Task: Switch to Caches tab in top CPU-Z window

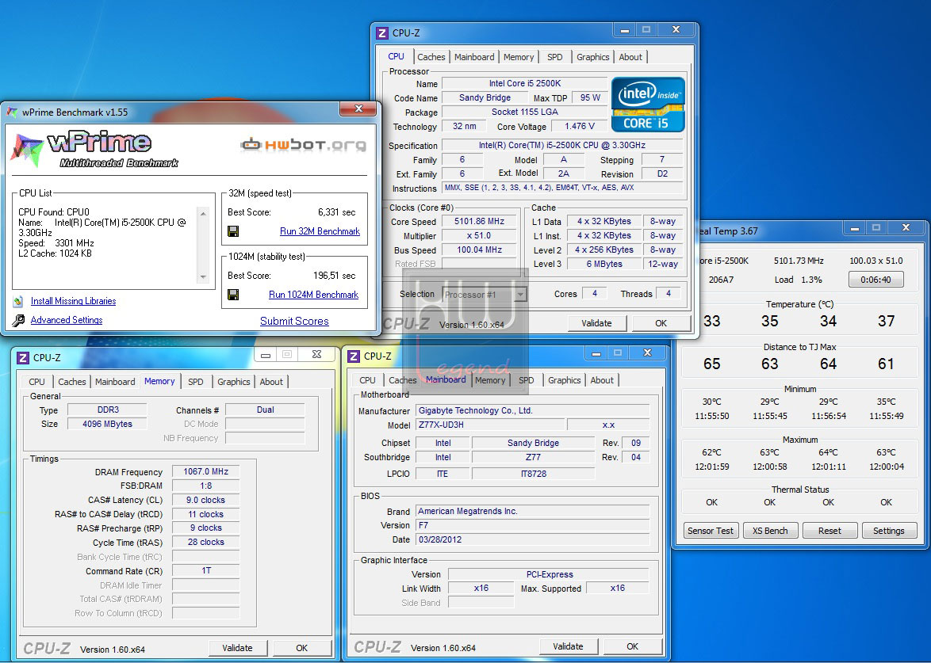Action: coord(431,57)
